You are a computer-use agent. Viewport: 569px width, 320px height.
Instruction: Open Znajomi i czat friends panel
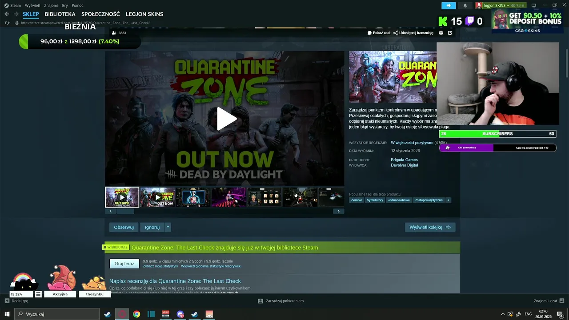549,301
